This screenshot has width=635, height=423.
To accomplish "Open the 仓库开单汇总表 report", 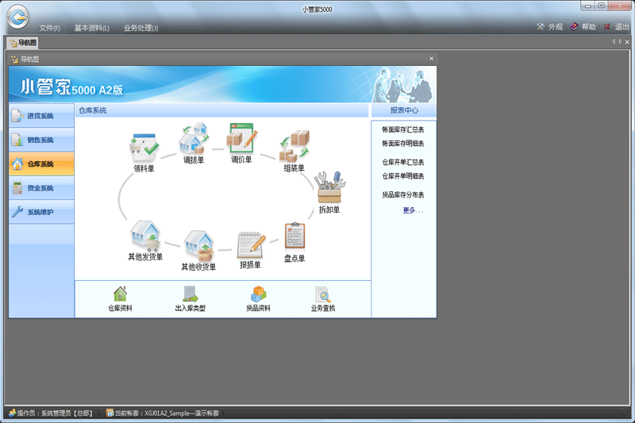I will click(403, 162).
